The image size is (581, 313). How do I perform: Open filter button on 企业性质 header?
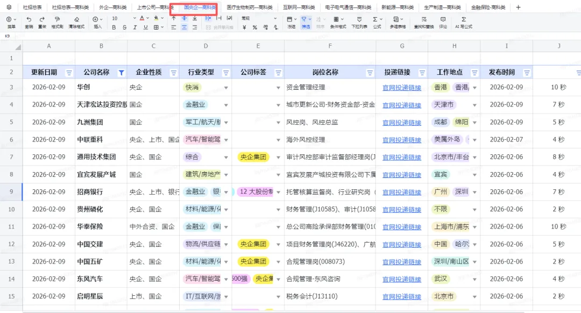173,73
